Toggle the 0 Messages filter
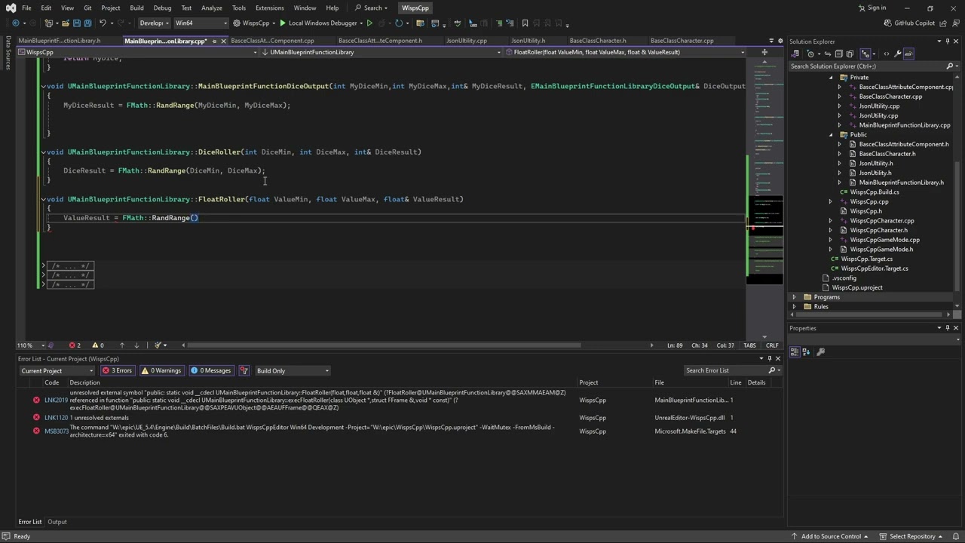965x543 pixels. click(x=211, y=370)
